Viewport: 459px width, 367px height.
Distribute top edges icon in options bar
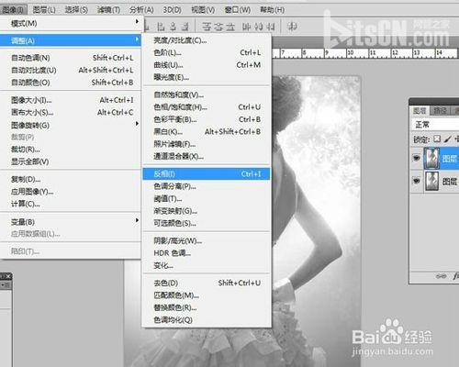[207, 27]
